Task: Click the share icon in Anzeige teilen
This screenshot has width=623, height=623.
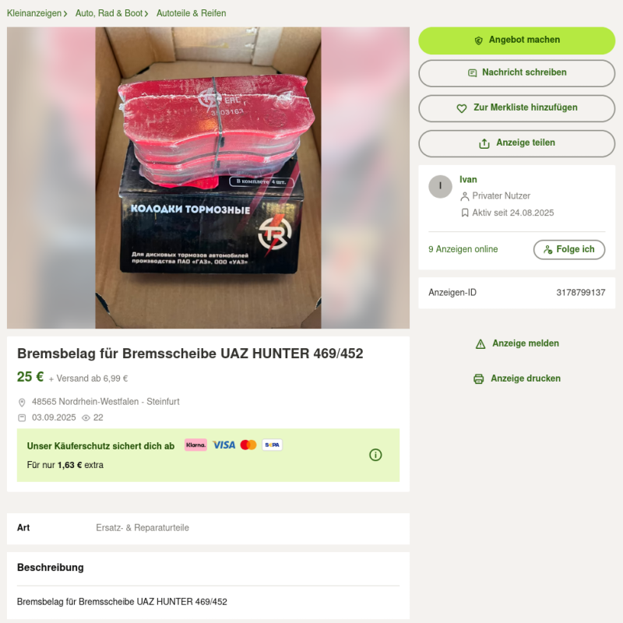Action: (484, 143)
